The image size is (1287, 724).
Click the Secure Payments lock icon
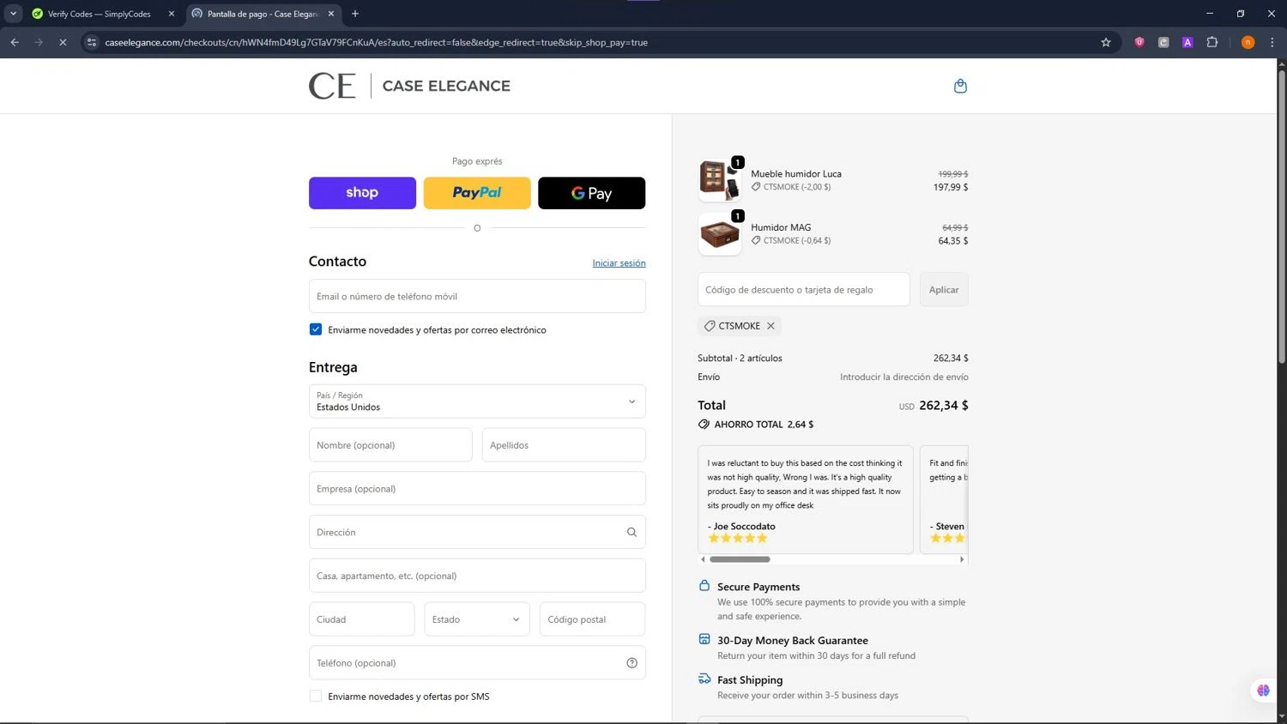point(704,586)
